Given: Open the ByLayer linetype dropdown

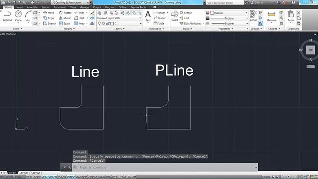Looking at the screenshot, I should coord(229,23).
